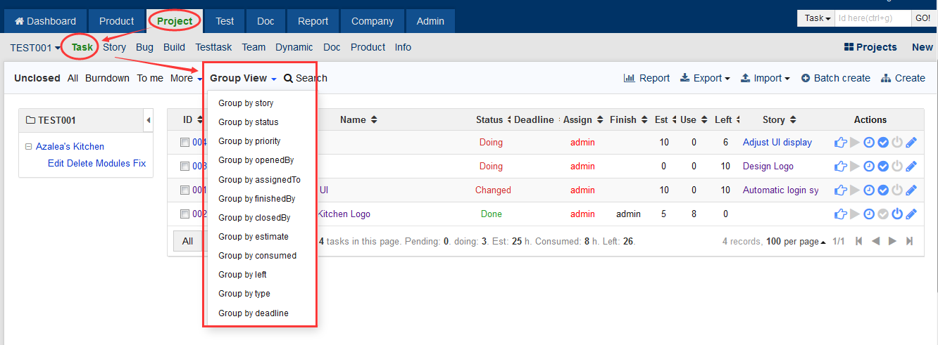
Task: Open the Export dropdown
Action: (x=705, y=78)
